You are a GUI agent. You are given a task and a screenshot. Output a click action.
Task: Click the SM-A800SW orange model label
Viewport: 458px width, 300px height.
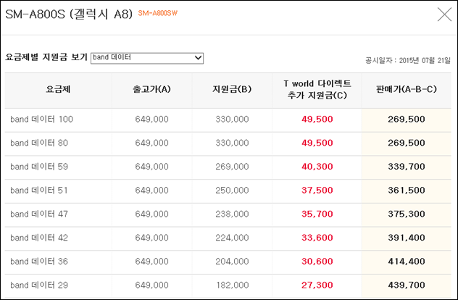(158, 14)
